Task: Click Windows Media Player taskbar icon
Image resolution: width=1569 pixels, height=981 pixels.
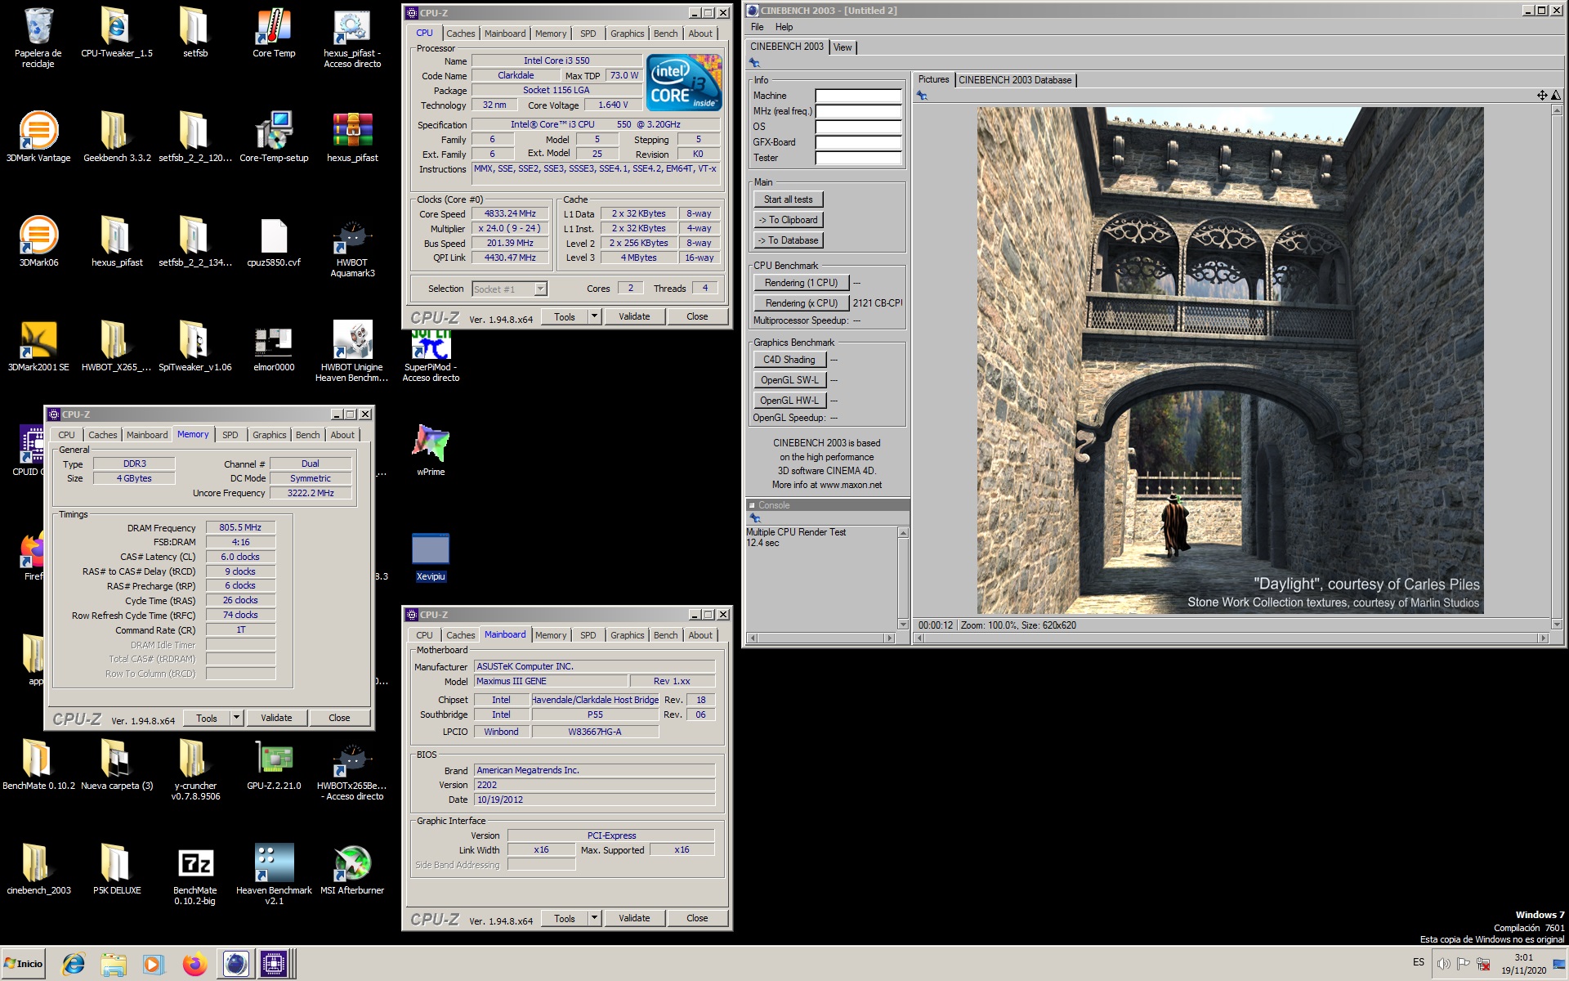Action: [154, 964]
